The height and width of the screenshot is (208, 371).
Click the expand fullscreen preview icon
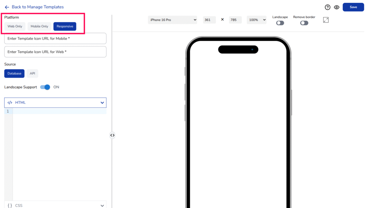coord(326,20)
